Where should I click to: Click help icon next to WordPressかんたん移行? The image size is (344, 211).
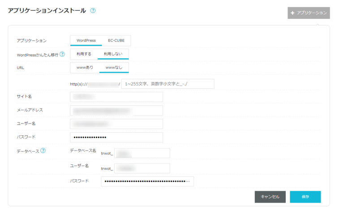(62, 54)
